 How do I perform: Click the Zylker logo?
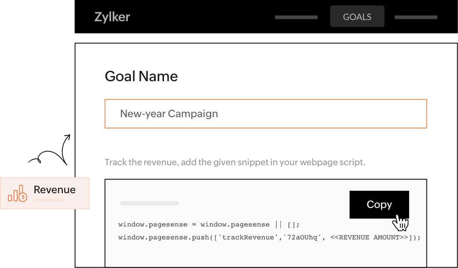tap(112, 17)
